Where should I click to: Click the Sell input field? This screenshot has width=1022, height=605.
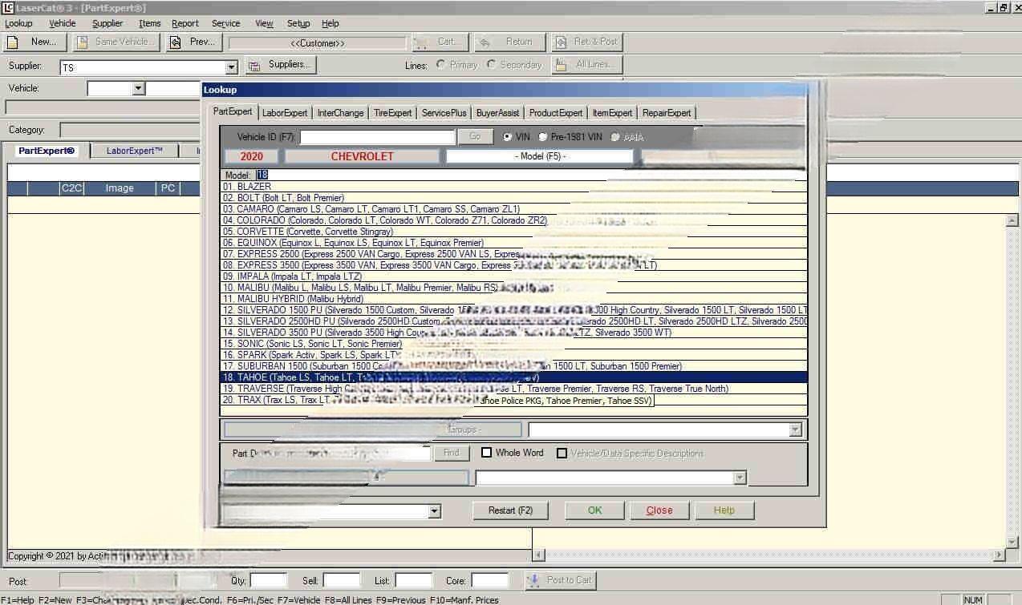coord(342,581)
